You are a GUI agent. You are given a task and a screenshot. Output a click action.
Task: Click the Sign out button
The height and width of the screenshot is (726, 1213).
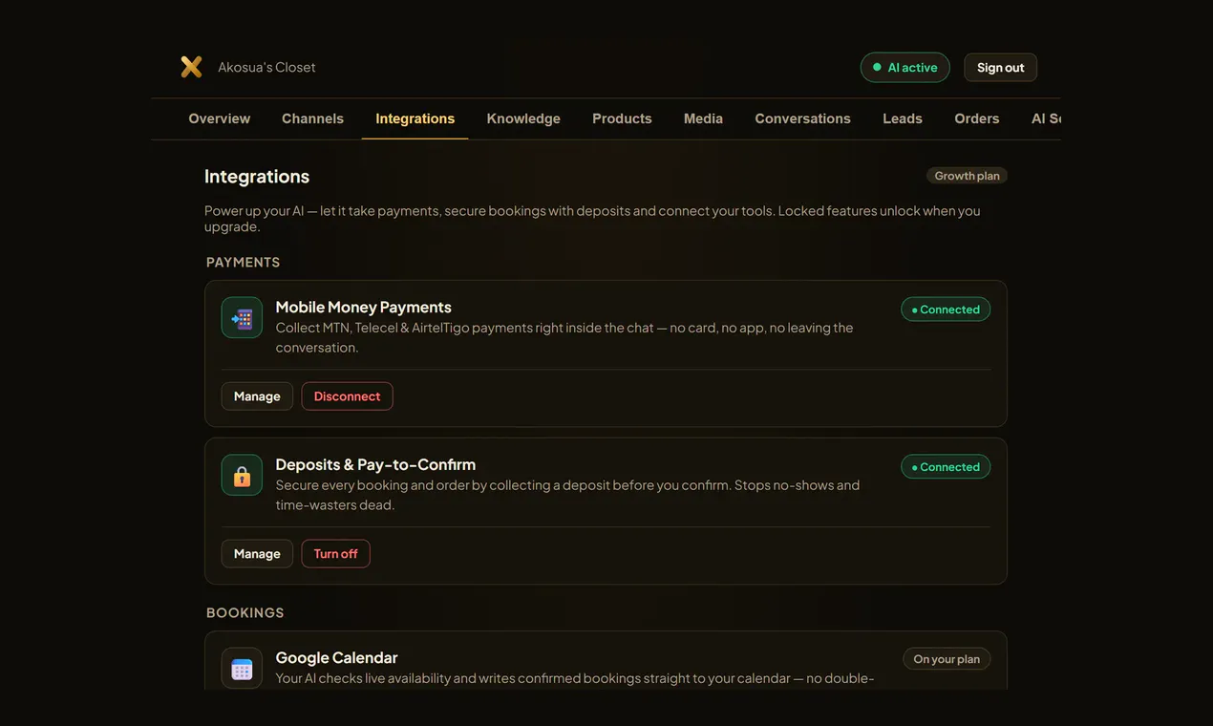pos(1000,67)
